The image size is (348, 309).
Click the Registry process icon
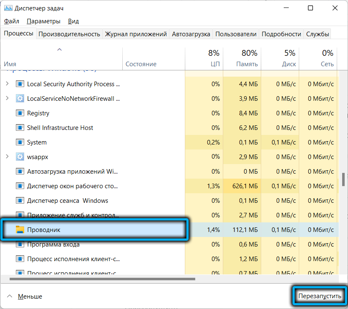[x=20, y=113]
